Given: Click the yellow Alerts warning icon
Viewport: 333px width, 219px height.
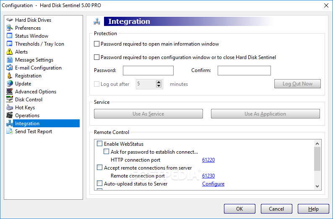Looking at the screenshot, I should click(x=10, y=52).
